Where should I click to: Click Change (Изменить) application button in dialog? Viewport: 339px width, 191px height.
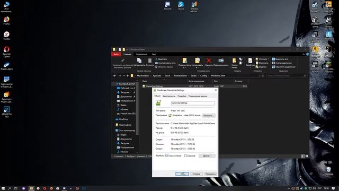[x=208, y=116]
